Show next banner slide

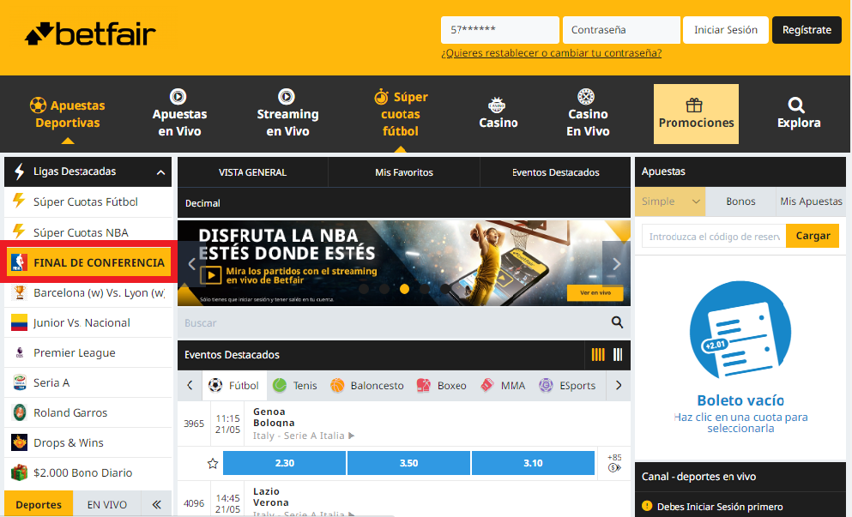click(616, 264)
